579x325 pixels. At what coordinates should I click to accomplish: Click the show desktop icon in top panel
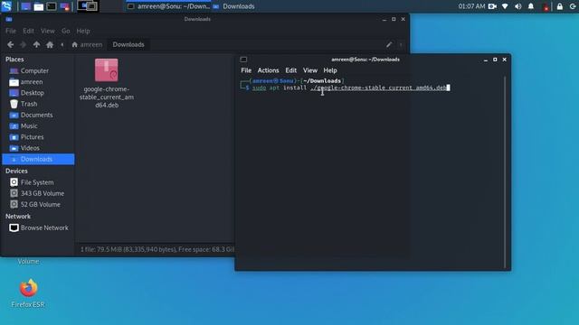(x=25, y=6)
